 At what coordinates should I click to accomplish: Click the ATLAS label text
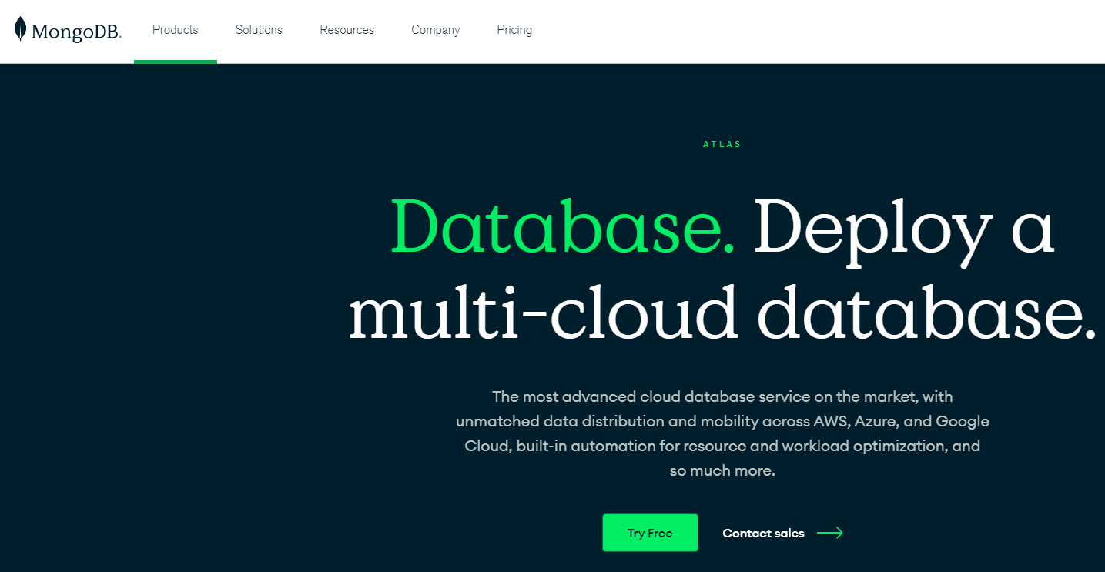point(722,145)
